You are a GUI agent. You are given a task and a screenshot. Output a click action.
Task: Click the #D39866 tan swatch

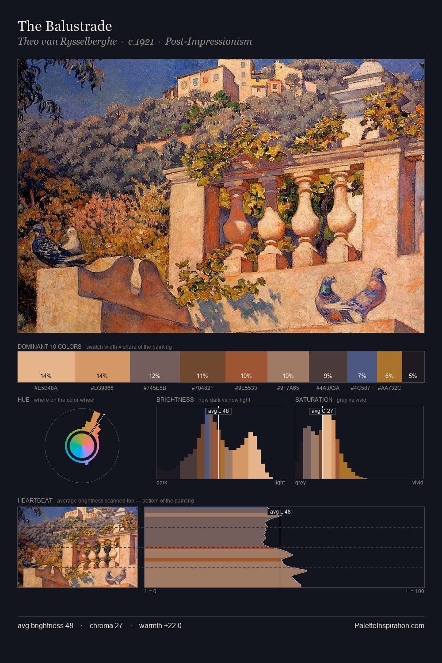pyautogui.click(x=102, y=367)
